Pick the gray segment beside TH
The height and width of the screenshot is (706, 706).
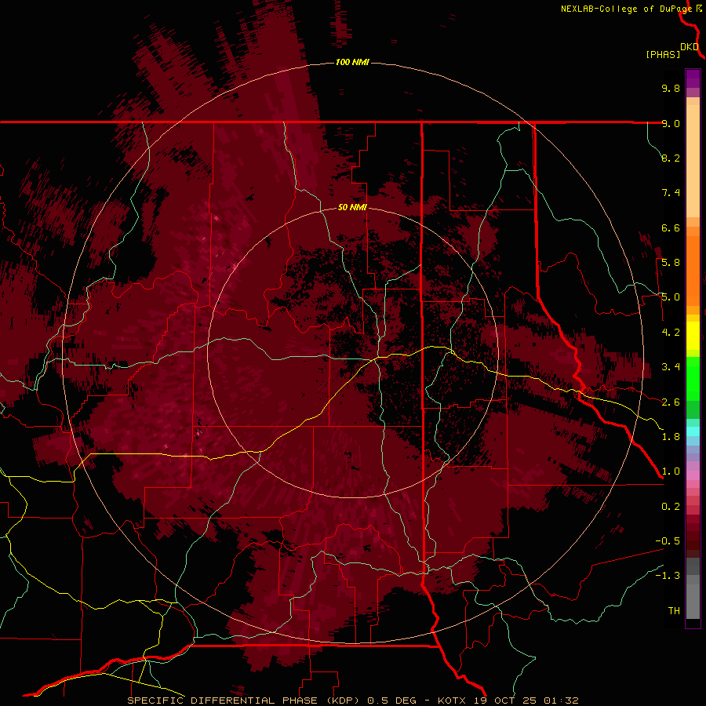pyautogui.click(x=693, y=601)
